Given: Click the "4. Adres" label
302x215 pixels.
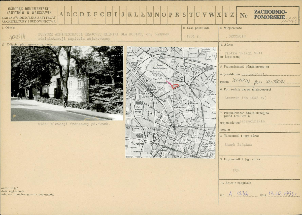Looking at the screenshot, I should (226, 45).
